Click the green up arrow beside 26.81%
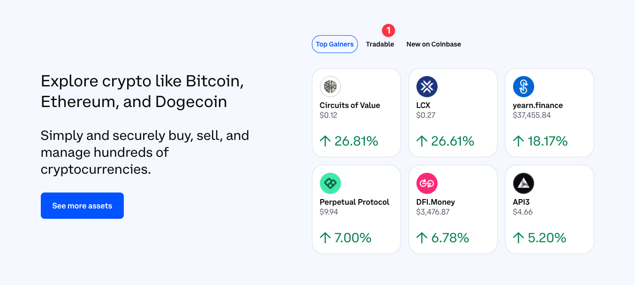Viewport: 635px width, 285px height. click(325, 141)
